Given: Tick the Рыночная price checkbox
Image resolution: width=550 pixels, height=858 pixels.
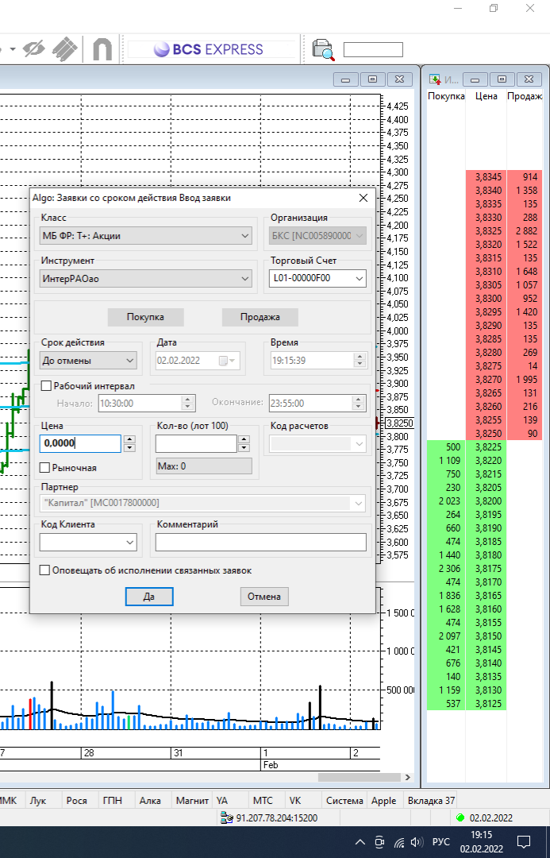Looking at the screenshot, I should [45, 468].
